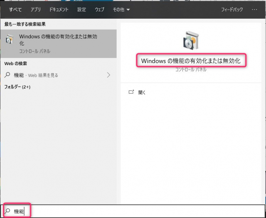The image size is (266, 218).
Task: Click 開く to open the feature dialog
Action: (x=142, y=93)
